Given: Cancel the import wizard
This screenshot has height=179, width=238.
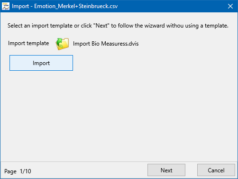Looking at the screenshot, I should 216,170.
